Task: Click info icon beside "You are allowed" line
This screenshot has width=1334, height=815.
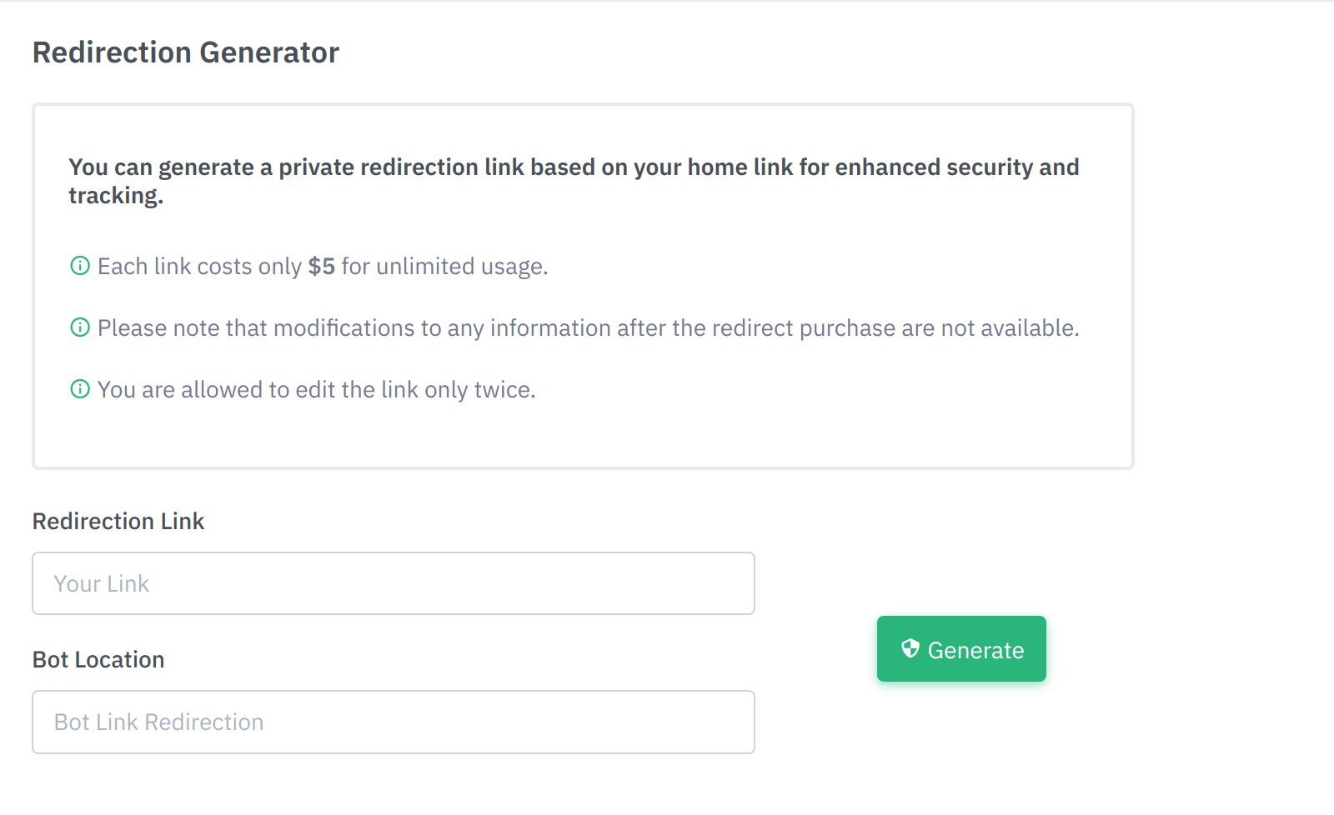Action: (x=80, y=389)
